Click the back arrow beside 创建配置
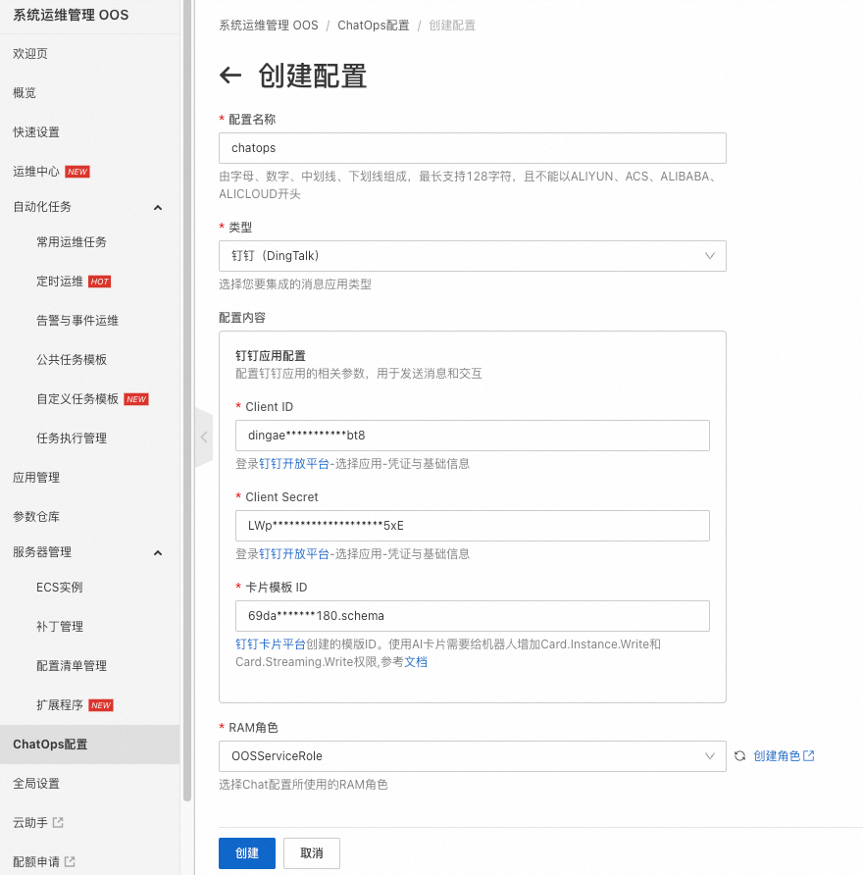This screenshot has height=875, width=863. pyautogui.click(x=230, y=75)
